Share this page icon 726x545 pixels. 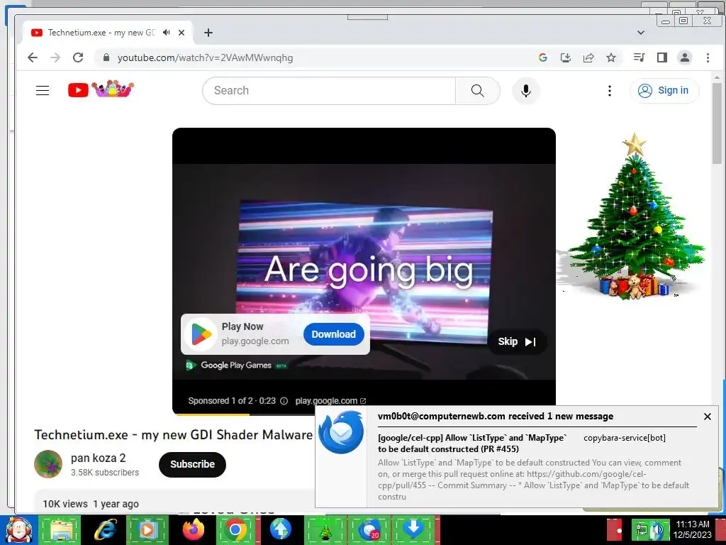coord(588,57)
